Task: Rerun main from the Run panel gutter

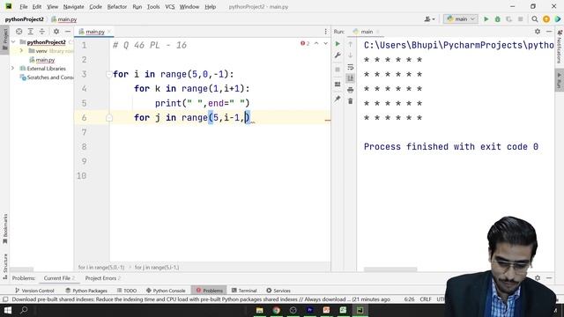Action: click(338, 44)
